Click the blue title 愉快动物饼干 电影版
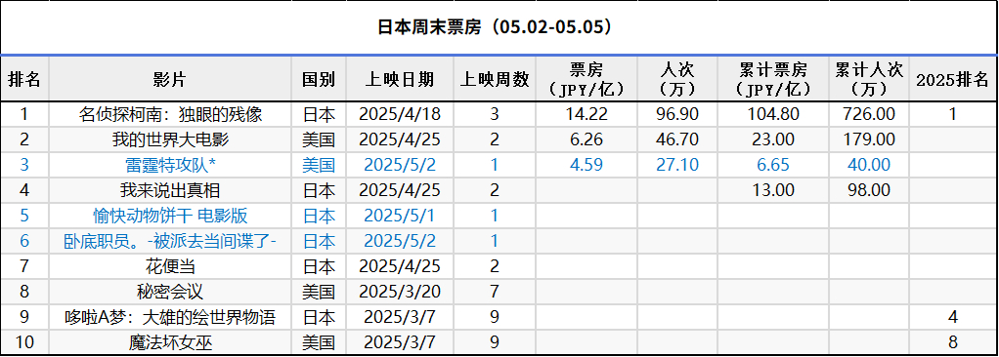 click(x=170, y=216)
